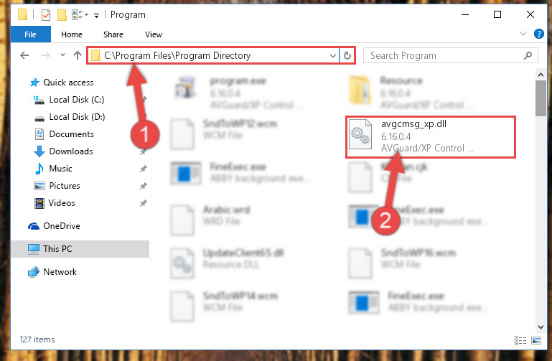The image size is (552, 361).
Task: Click the New Folder quick access icon
Action: tap(62, 15)
